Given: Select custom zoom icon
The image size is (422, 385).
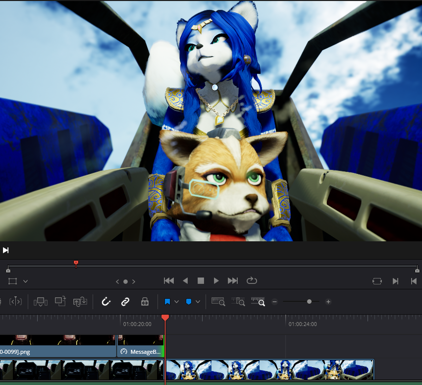Looking at the screenshot, I should tap(258, 302).
